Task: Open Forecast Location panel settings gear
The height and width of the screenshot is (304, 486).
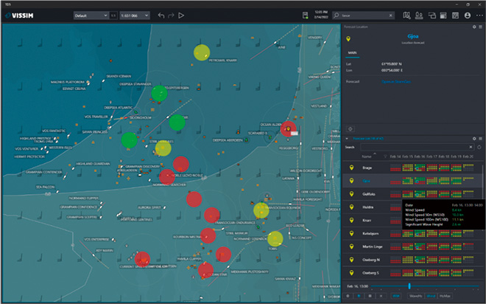Action: pos(474,27)
